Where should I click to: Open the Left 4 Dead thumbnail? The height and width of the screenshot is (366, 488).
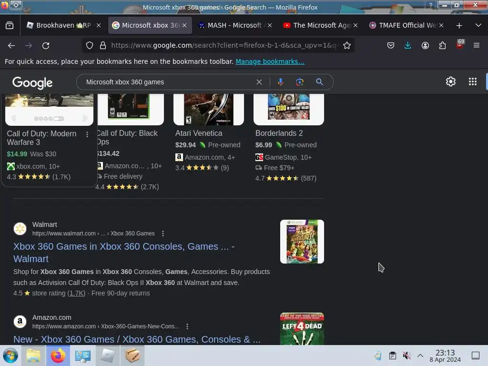coord(302,329)
